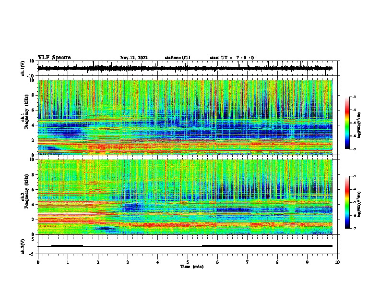Click inside the ch.2 spectrogram panel

click(x=185, y=197)
